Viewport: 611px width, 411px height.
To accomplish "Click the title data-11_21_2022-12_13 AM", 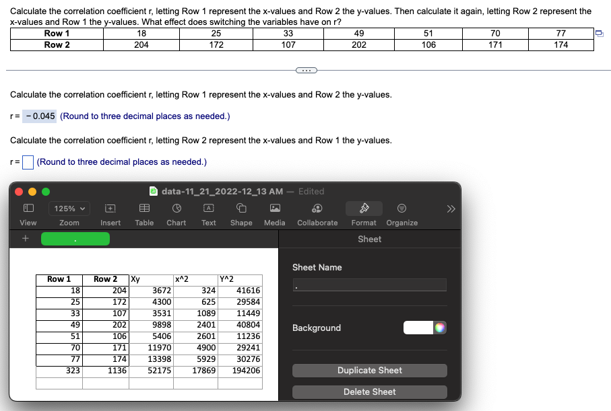I will pyautogui.click(x=222, y=192).
